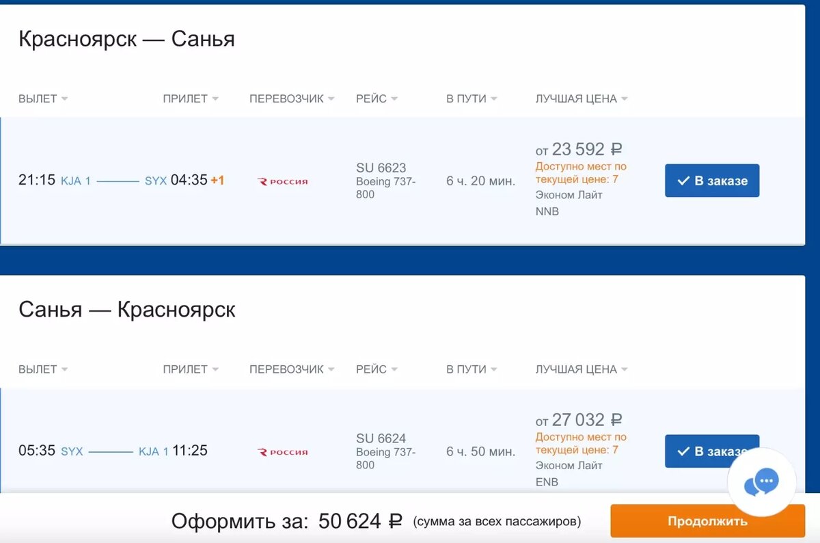Select the «Красноярск — Санья» section heading
Screen dimensions: 820x543
click(x=126, y=39)
